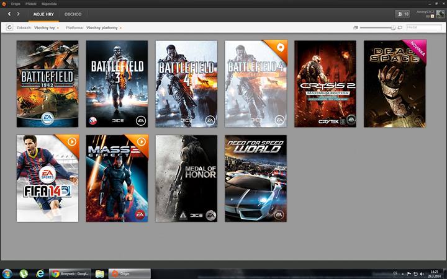447x279 pixels.
Task: Click the forward navigation arrow
Action: coord(18,14)
